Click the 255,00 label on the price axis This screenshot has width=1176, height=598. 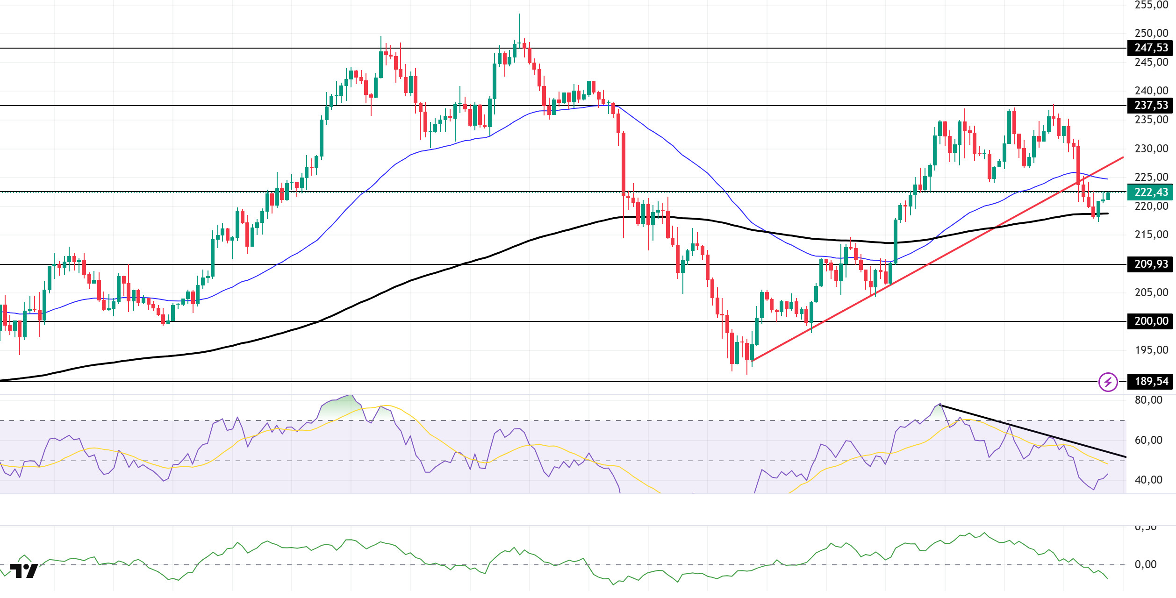click(x=1151, y=5)
